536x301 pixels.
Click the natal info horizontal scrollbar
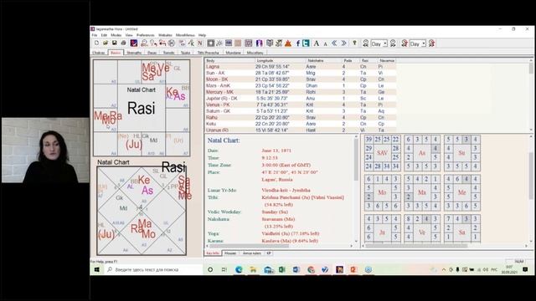(x=279, y=246)
